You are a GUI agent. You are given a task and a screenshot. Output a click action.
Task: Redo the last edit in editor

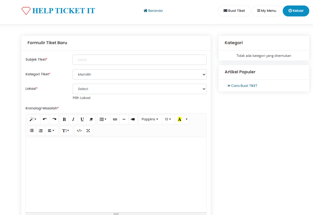(x=54, y=119)
